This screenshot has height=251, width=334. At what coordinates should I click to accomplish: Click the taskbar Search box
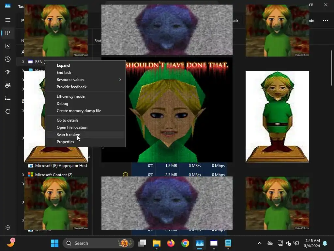tap(99, 243)
